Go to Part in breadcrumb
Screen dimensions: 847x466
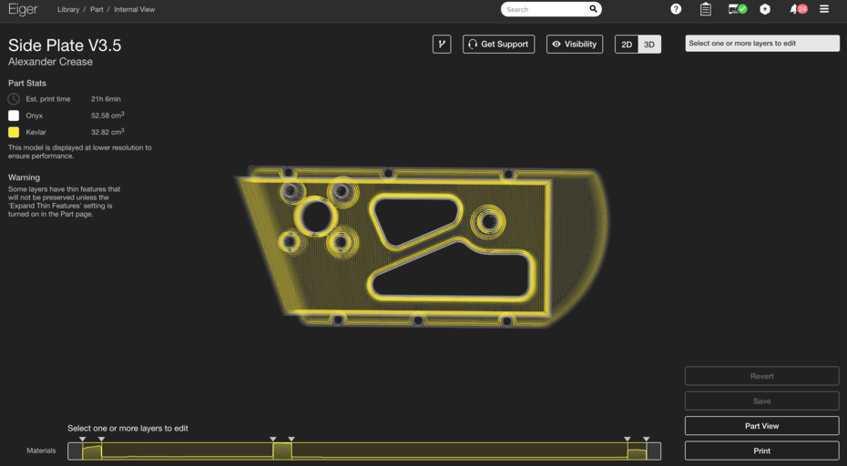(97, 10)
